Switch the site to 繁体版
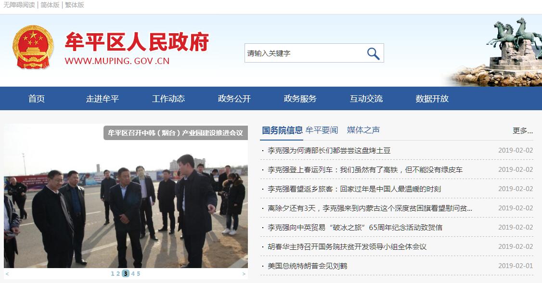Image resolution: width=542 pixels, height=283 pixels. pos(74,5)
